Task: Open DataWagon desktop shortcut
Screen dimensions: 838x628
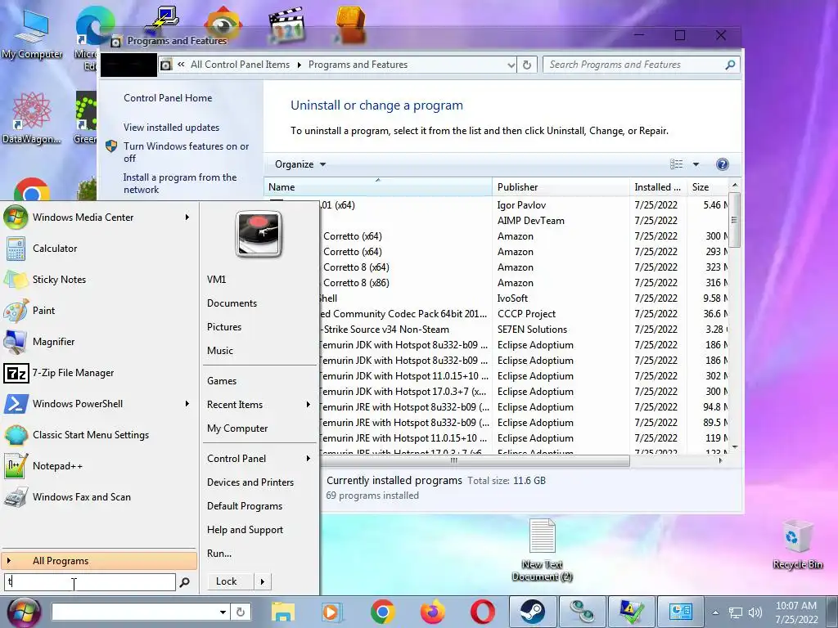Action: click(x=32, y=118)
